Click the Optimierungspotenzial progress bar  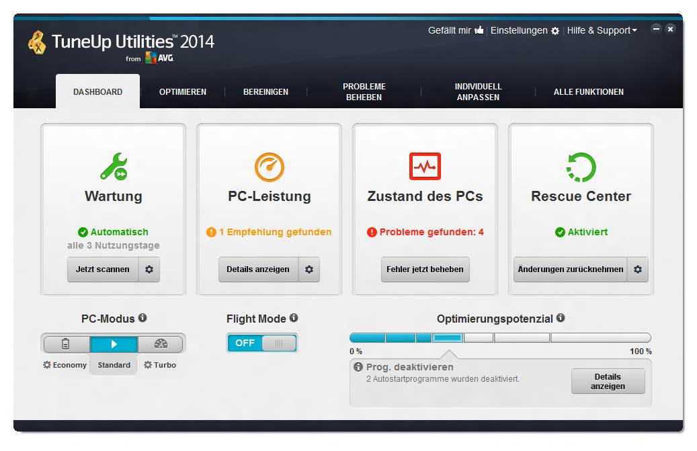[500, 337]
